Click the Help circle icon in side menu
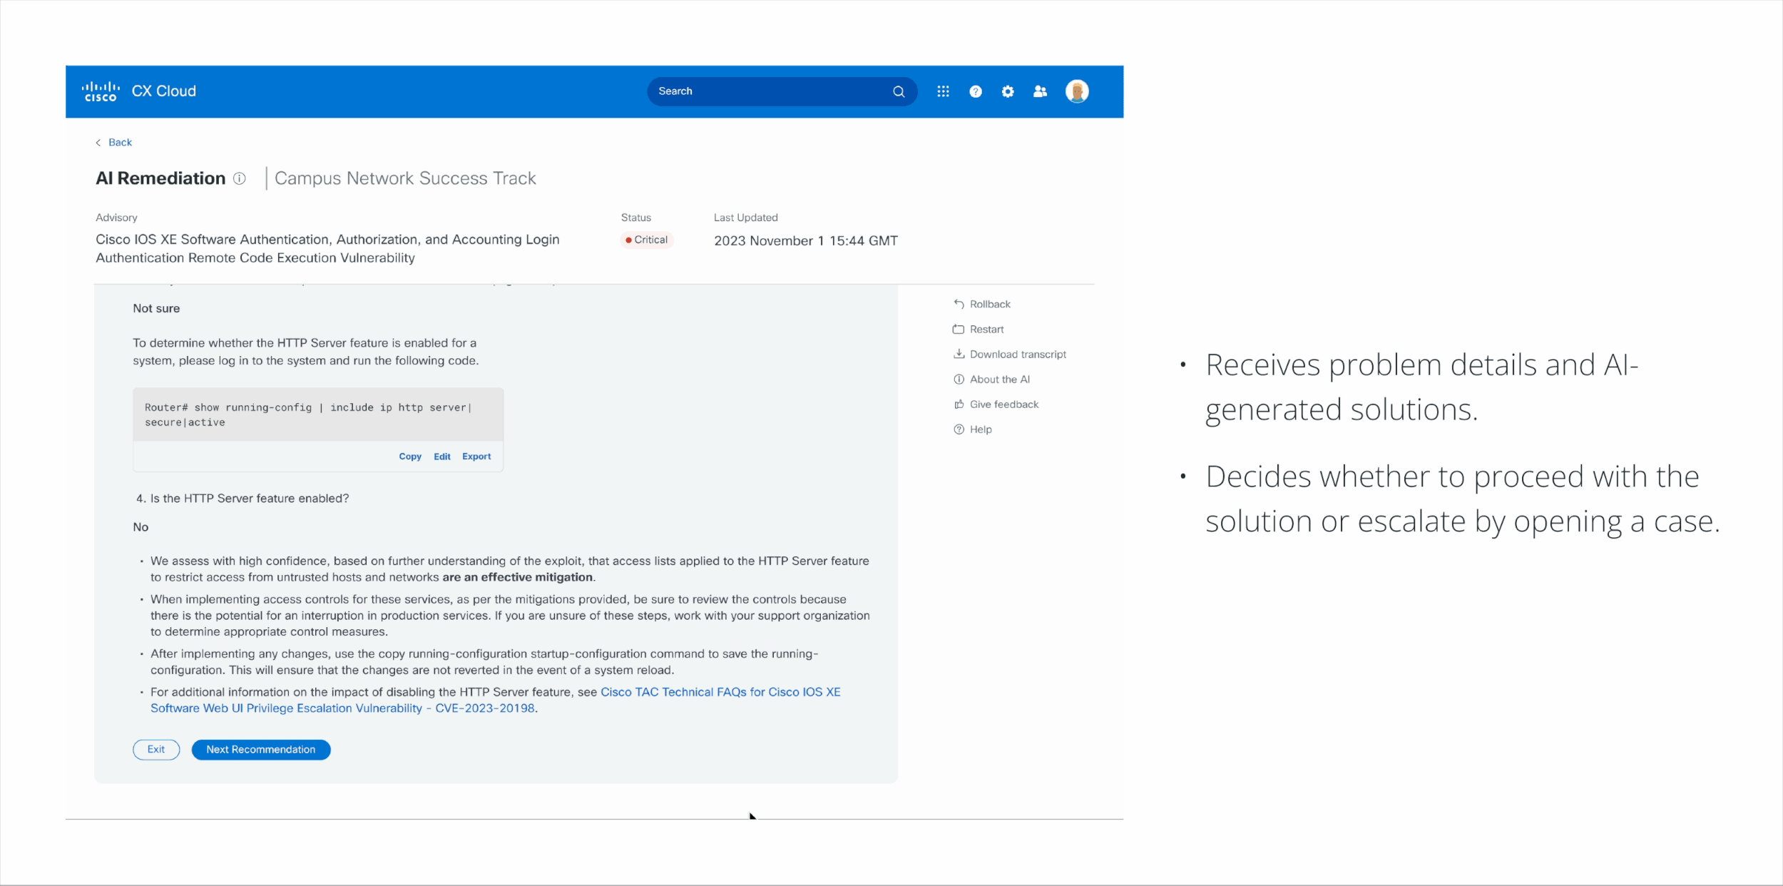The width and height of the screenshot is (1783, 886). 959,429
